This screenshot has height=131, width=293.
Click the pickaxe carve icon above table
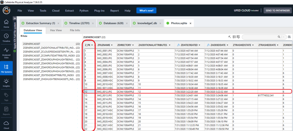point(230,37)
